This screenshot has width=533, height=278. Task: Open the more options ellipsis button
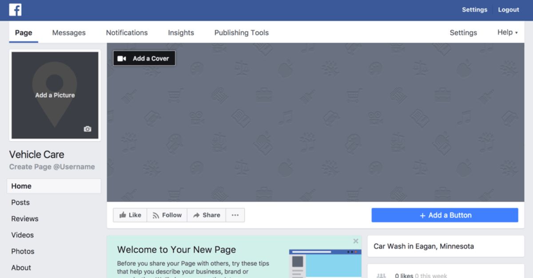235,215
